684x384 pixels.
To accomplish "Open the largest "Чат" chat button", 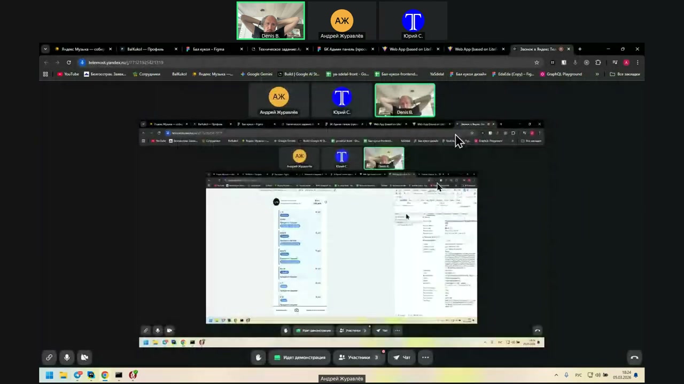I will coord(401,357).
